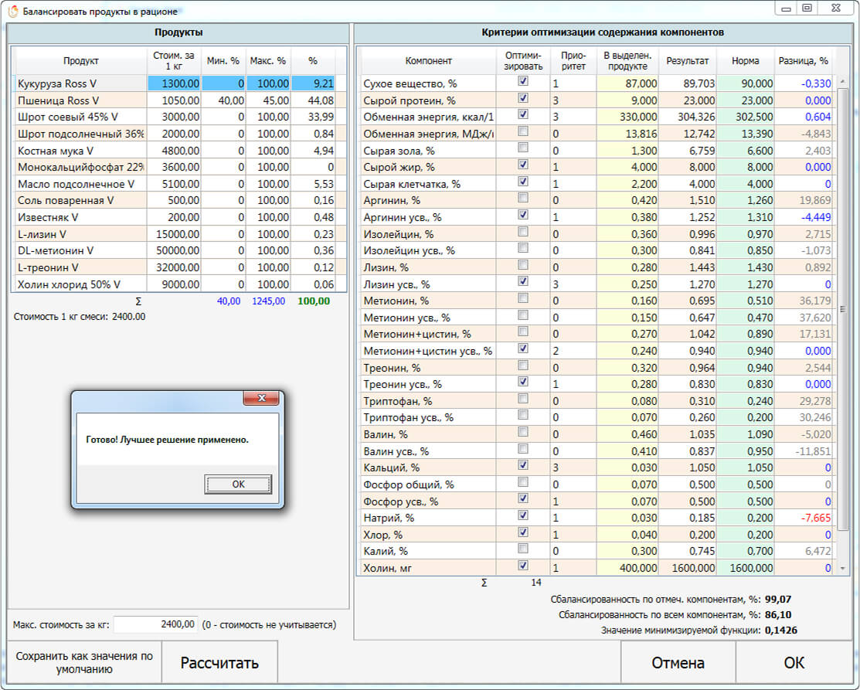Click the components list scroll-down arrow
860x690 pixels.
click(843, 568)
